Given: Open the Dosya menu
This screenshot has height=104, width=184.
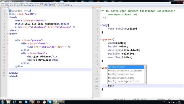Looking at the screenshot, I should click(x=2, y=3).
